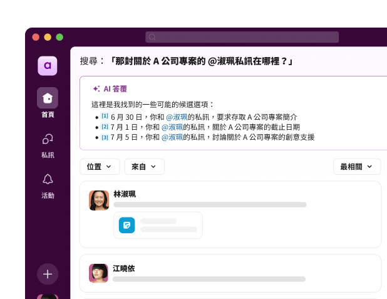Click into the top search bar field
This screenshot has height=299, width=387.
tap(242, 37)
